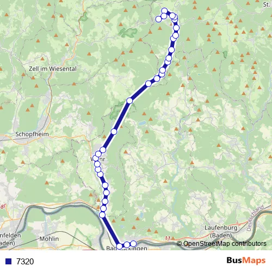Viewport: 272px width, 272px height.
Task: Click the Möhlin town label
Action: (x=49, y=239)
